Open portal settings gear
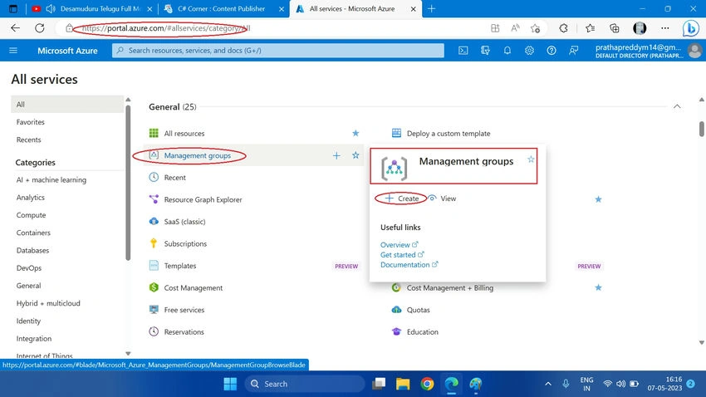706x397 pixels. click(x=529, y=51)
